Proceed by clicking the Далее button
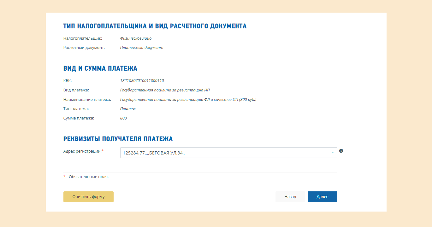 pyautogui.click(x=322, y=197)
